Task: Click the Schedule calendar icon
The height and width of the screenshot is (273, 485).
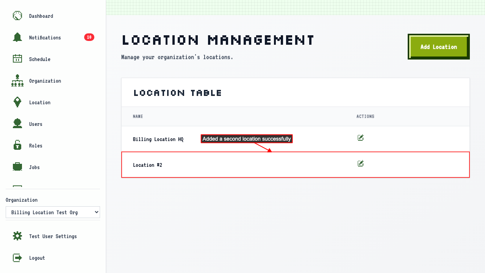Action: click(x=17, y=59)
